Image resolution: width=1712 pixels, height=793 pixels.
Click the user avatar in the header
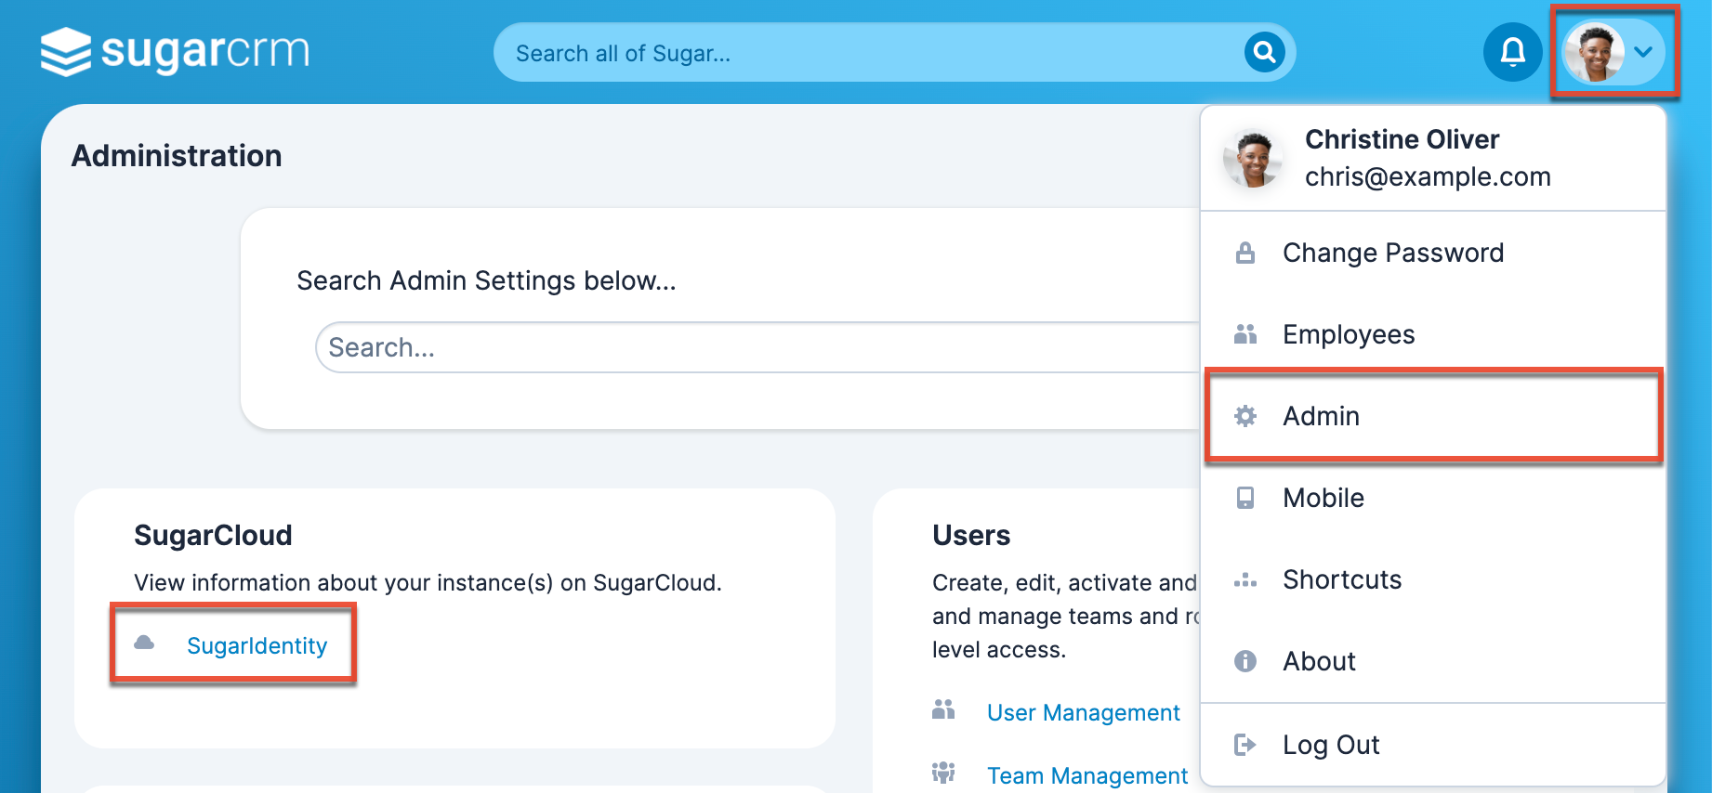tap(1593, 52)
